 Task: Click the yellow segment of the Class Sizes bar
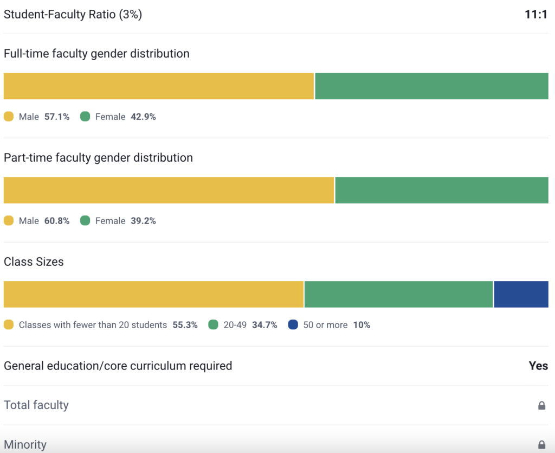tap(152, 294)
